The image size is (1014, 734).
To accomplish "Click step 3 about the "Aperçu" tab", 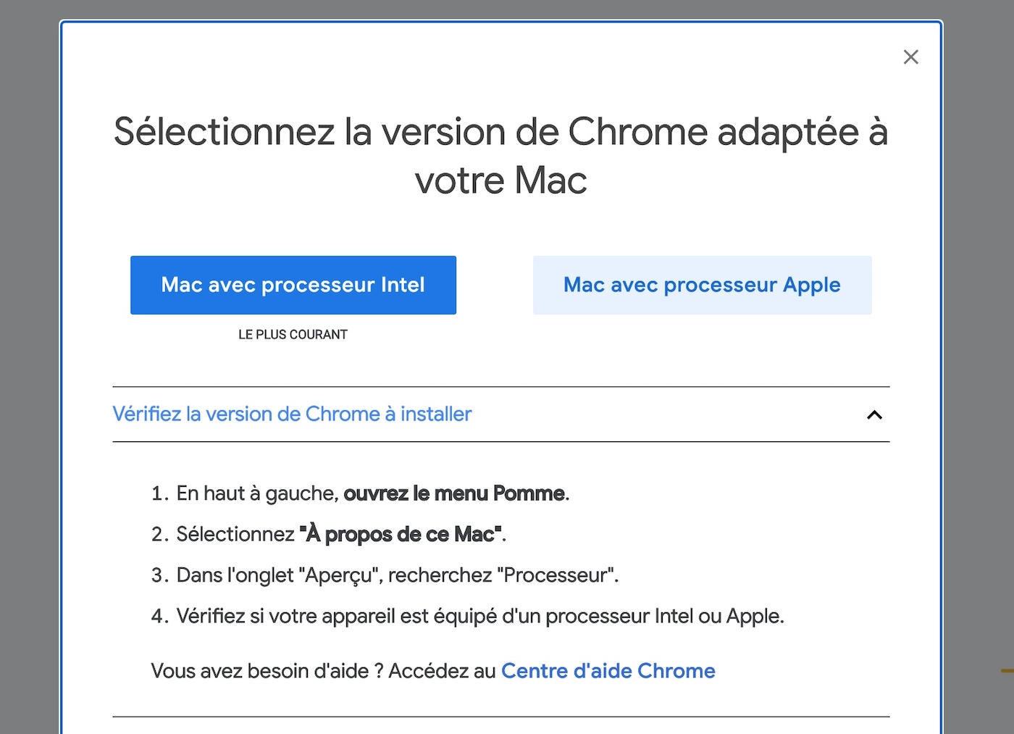I will click(397, 575).
